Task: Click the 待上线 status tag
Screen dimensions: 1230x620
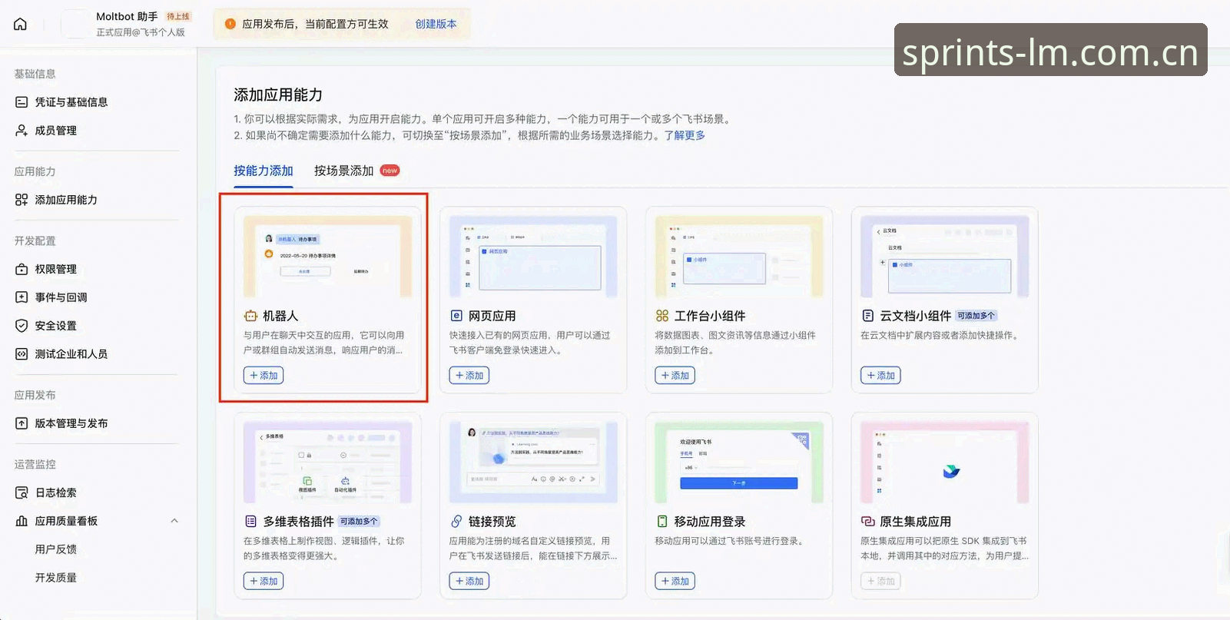Action: (178, 16)
